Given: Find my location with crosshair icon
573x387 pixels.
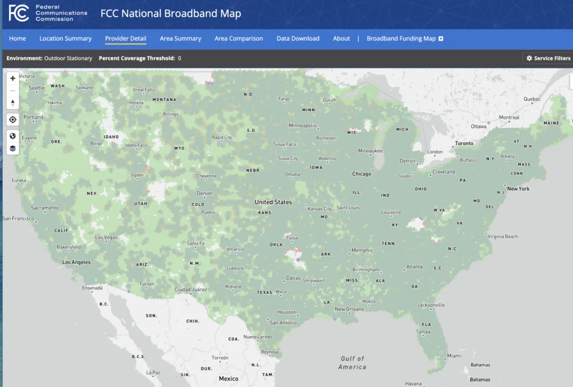Looking at the screenshot, I should 12,119.
